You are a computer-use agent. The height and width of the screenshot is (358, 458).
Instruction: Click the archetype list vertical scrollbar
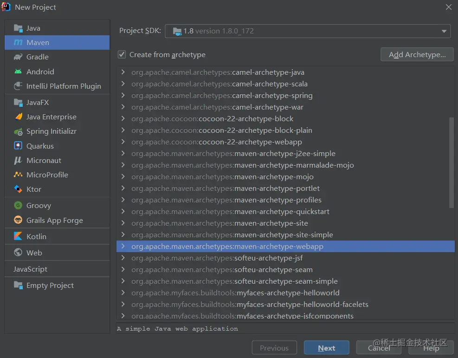pos(452,163)
